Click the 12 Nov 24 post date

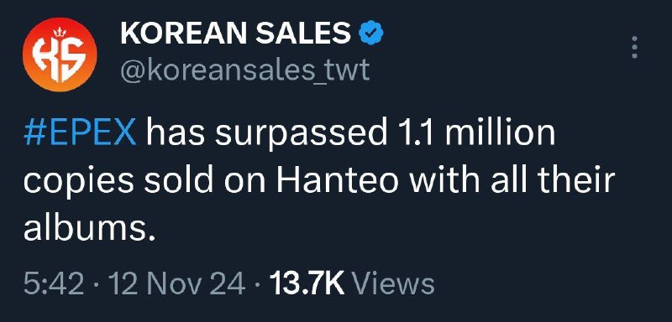click(177, 285)
